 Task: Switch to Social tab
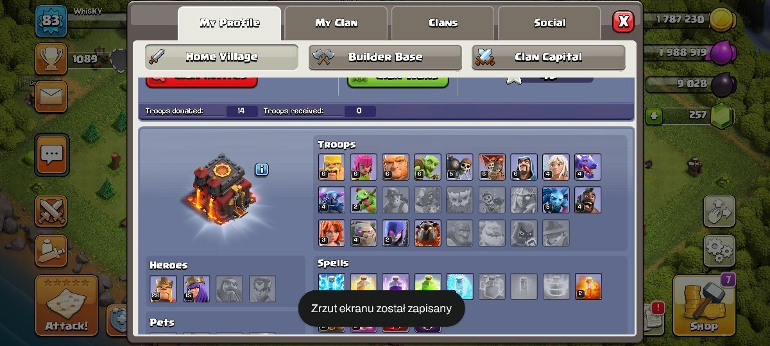point(550,23)
